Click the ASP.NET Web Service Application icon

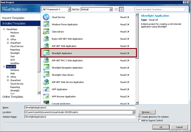(x=46, y=82)
